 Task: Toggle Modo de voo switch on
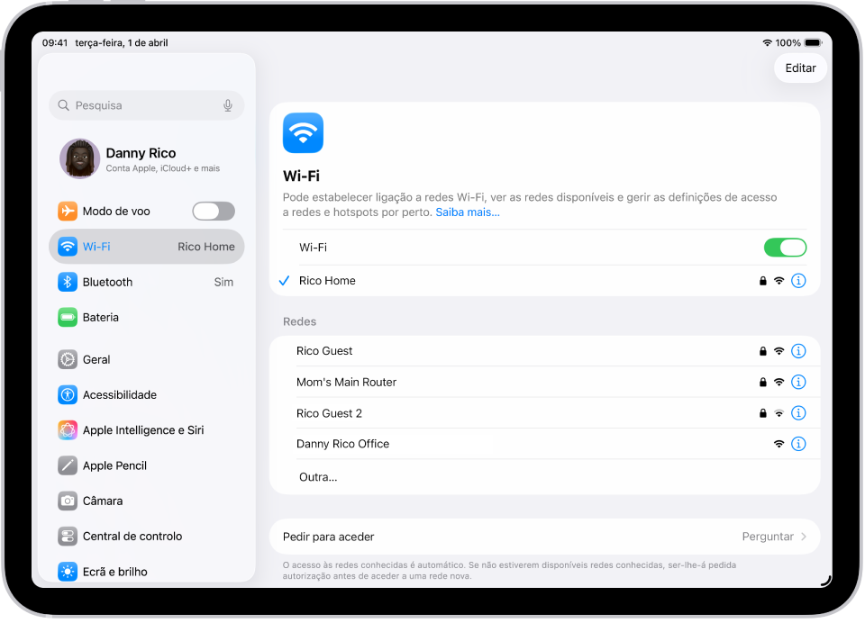tap(214, 212)
